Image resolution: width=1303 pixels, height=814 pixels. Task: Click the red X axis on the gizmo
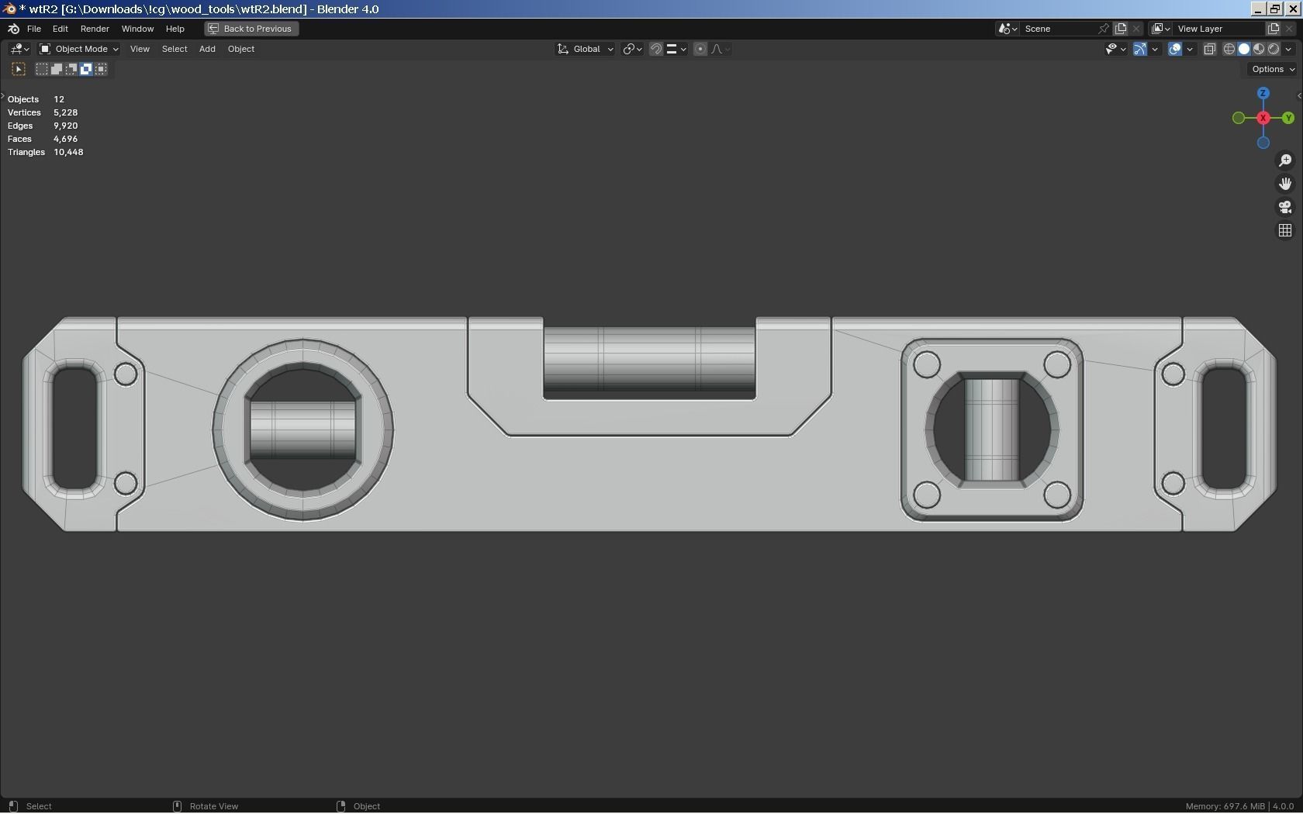1263,118
